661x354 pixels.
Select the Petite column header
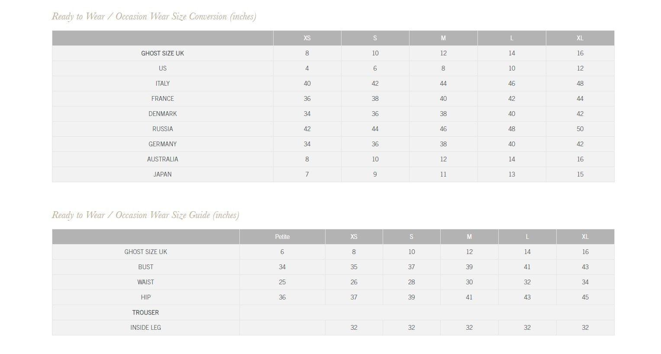coord(282,237)
